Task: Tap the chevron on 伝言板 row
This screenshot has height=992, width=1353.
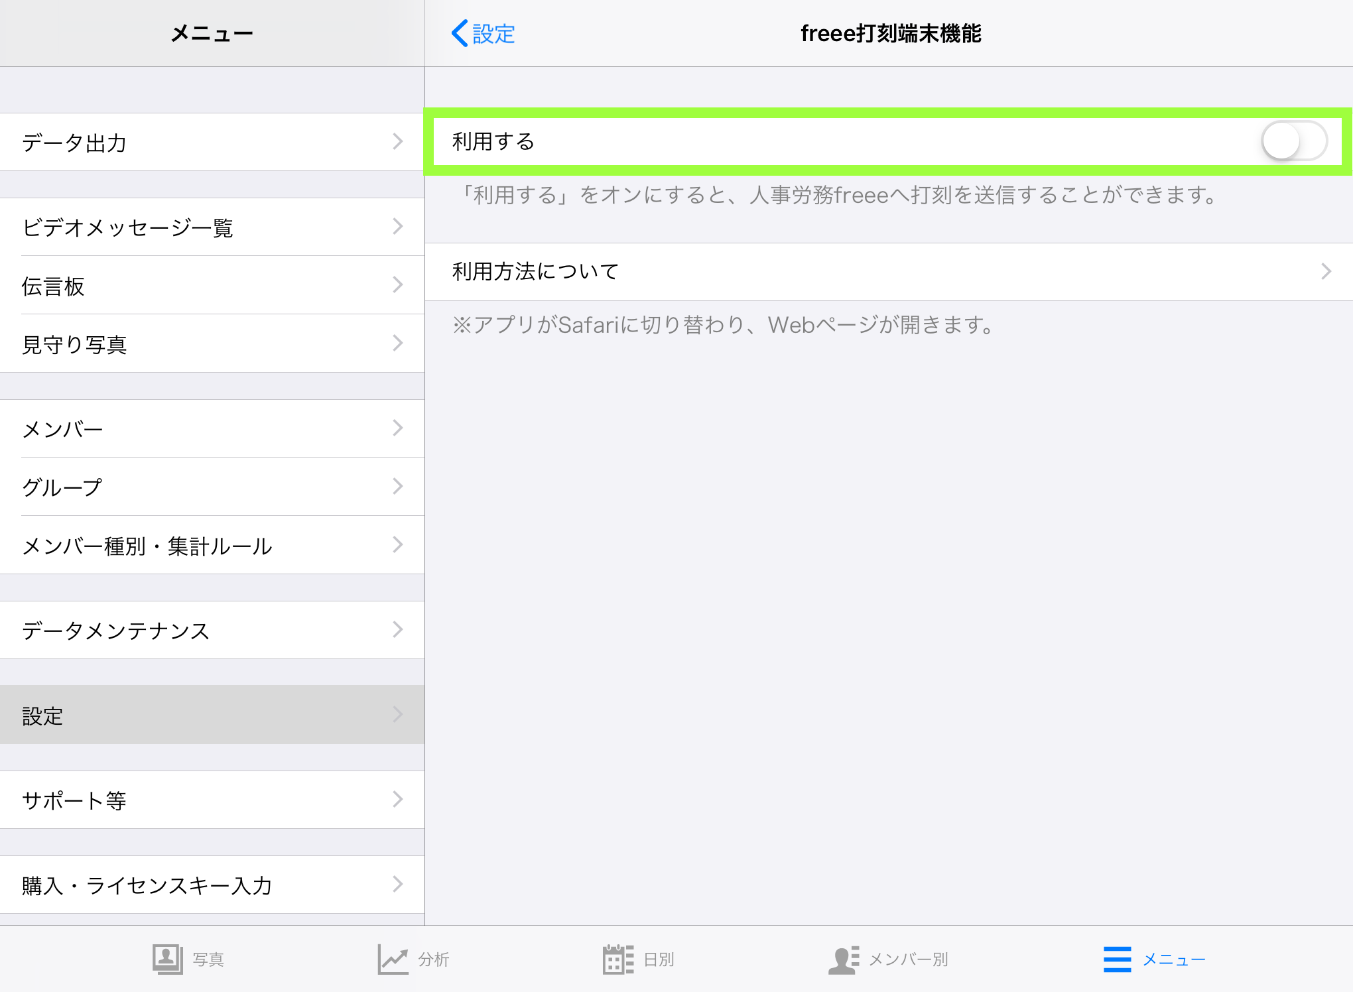Action: [397, 284]
